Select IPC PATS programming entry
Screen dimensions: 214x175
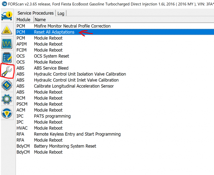click(x=52, y=116)
